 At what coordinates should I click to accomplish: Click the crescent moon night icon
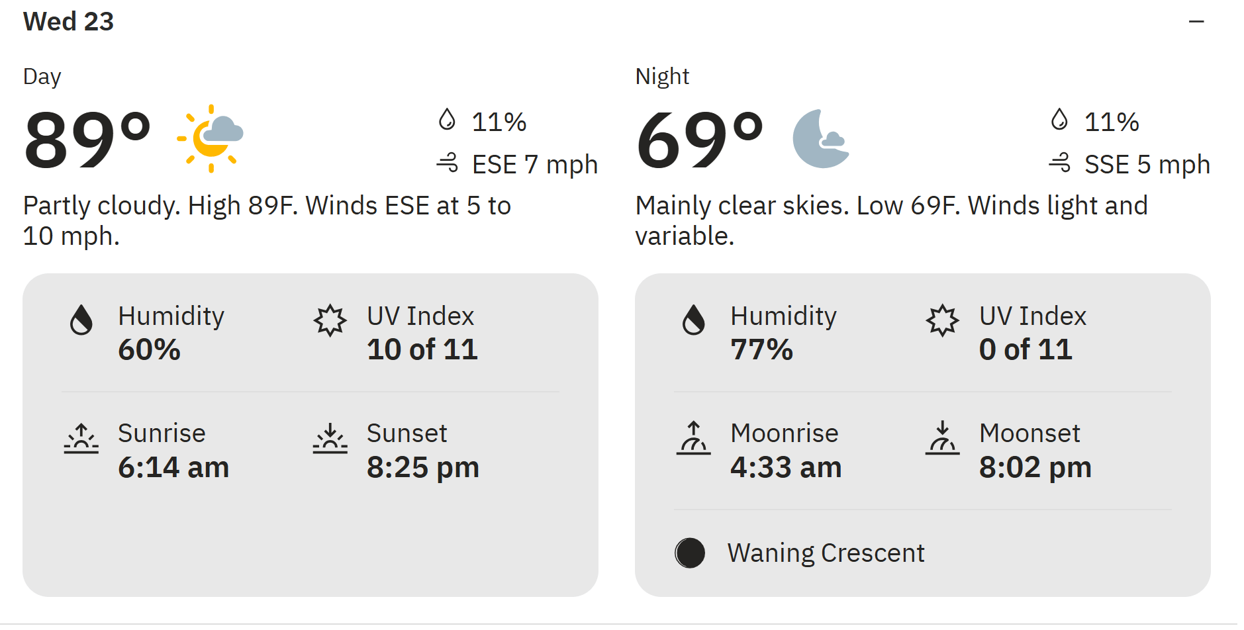[821, 138]
